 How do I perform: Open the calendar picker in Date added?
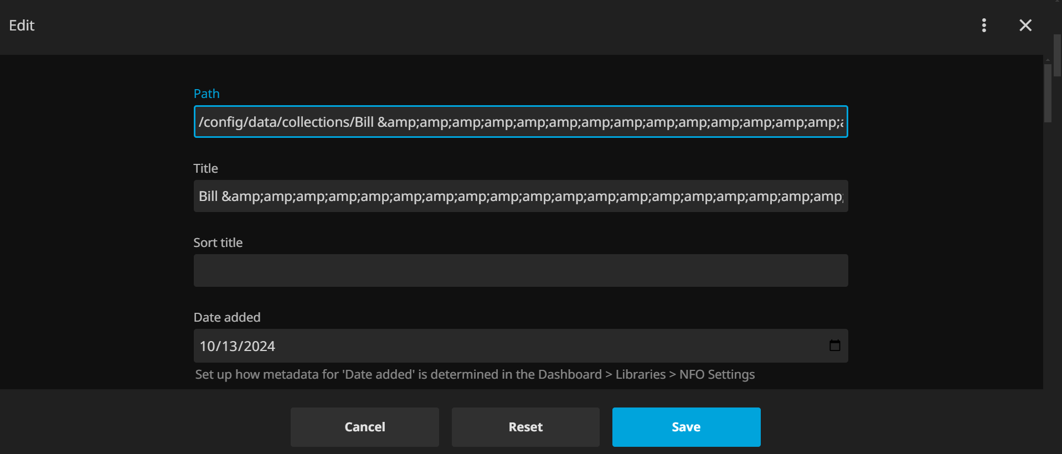834,346
